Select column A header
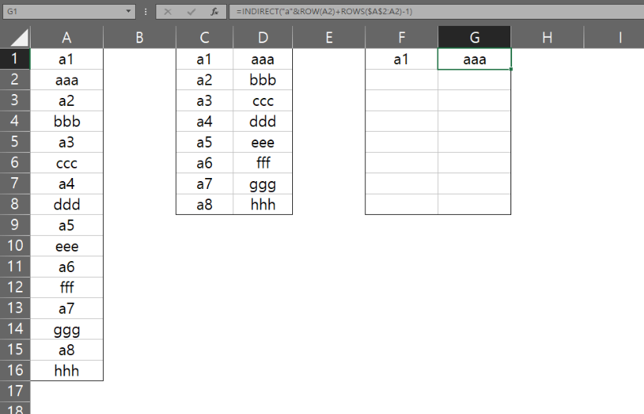The height and width of the screenshot is (414, 644). 67,38
